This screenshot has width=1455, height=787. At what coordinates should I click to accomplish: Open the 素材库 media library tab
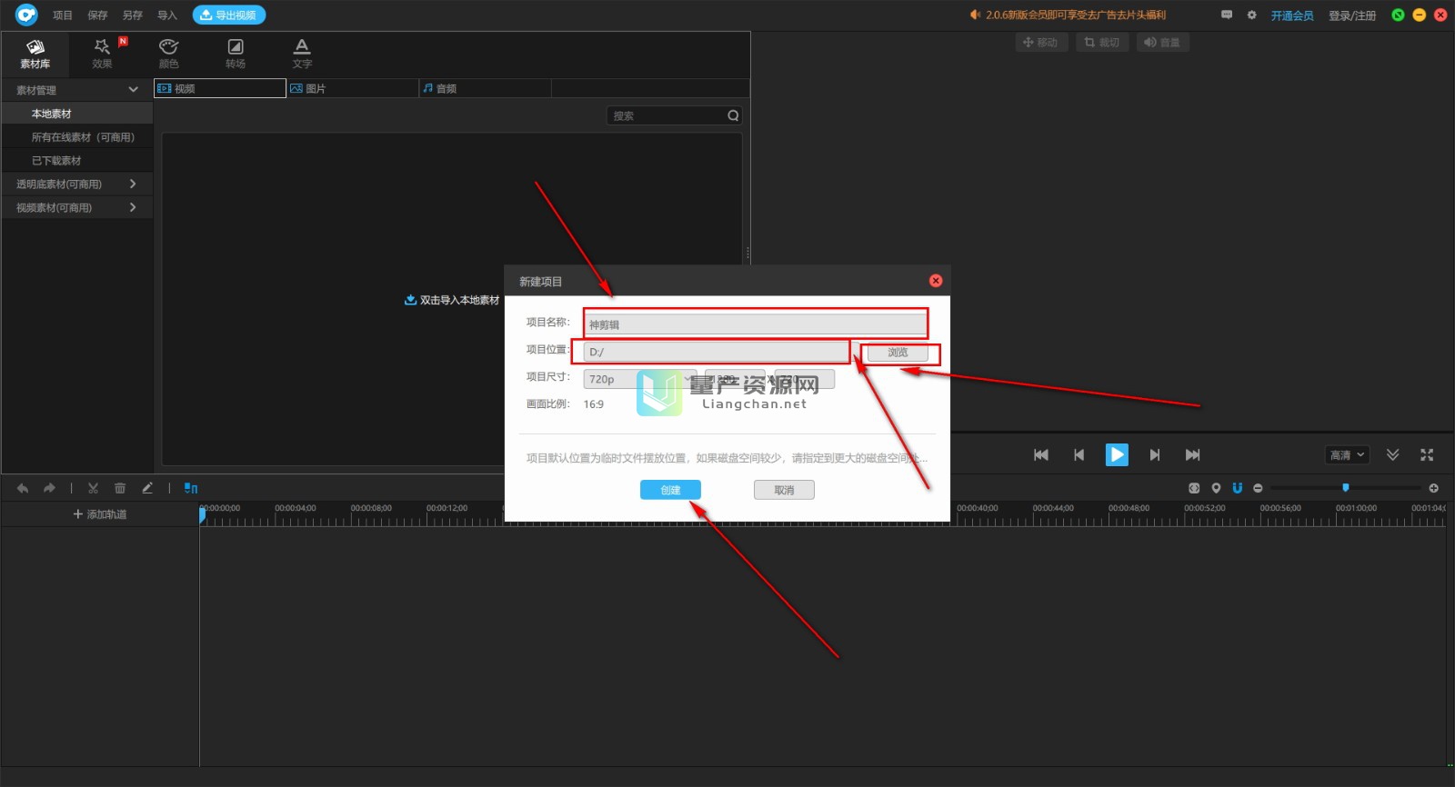pos(35,54)
